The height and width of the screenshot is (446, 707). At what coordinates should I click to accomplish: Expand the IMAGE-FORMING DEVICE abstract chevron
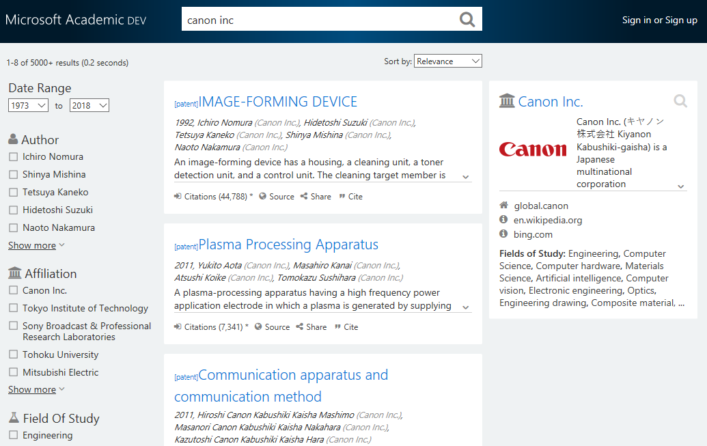466,177
